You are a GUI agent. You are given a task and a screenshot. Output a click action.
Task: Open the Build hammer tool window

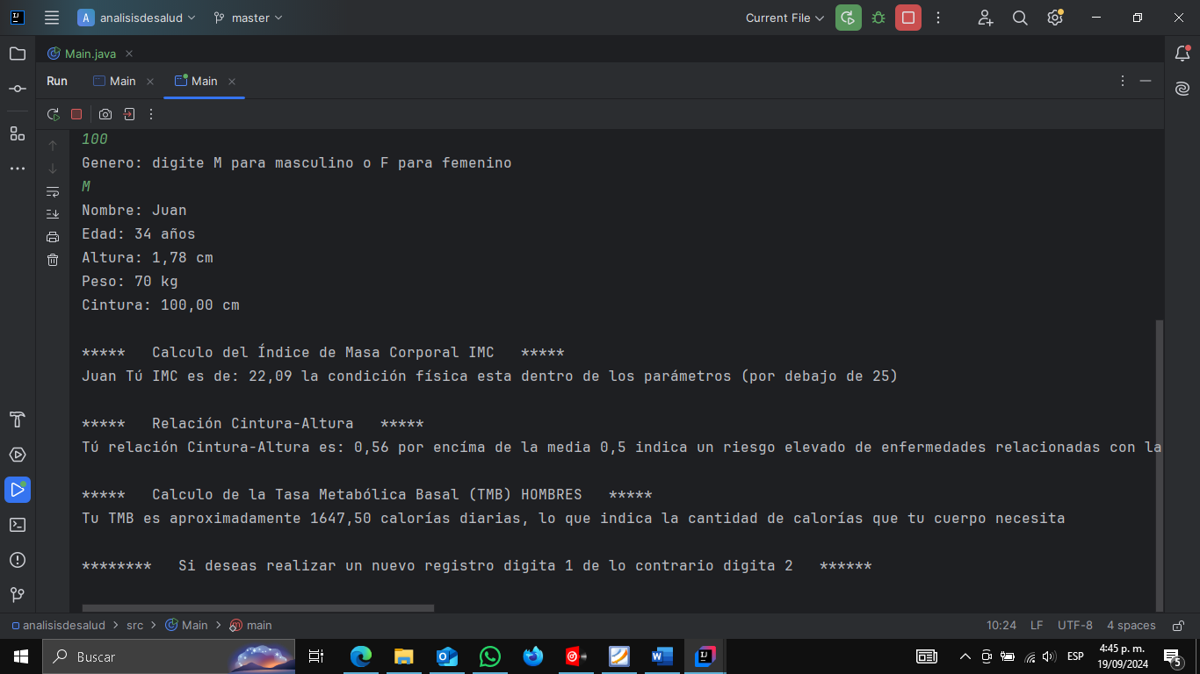tap(18, 419)
